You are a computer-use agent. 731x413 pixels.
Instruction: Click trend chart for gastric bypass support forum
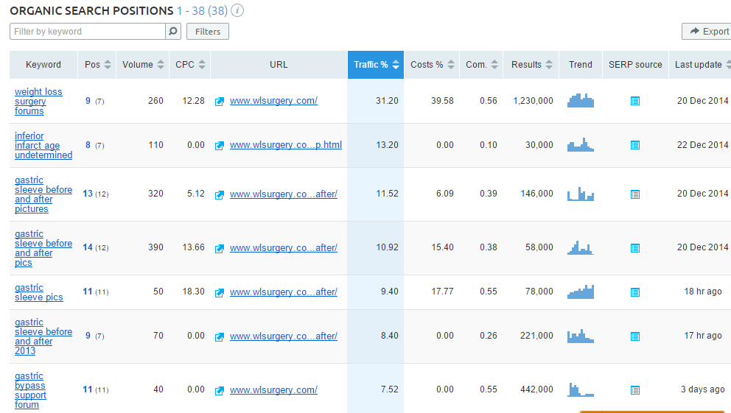click(x=581, y=389)
